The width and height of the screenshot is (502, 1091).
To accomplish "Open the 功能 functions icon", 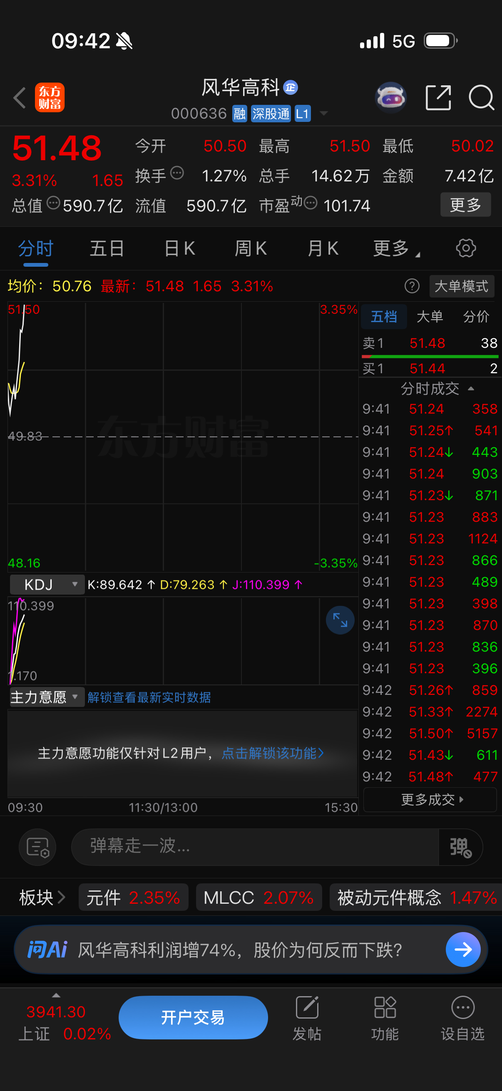I will click(x=385, y=1018).
